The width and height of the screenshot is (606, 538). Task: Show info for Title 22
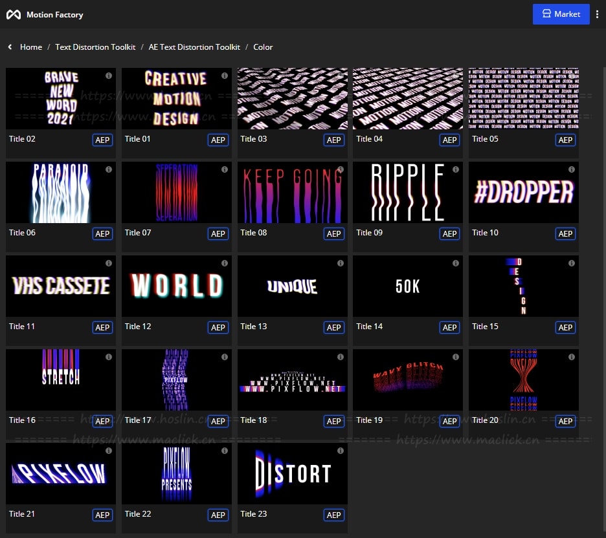click(225, 451)
